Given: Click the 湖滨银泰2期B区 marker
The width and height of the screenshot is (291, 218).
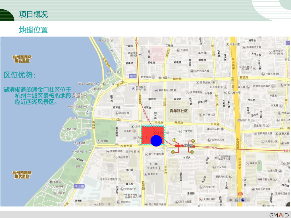Looking at the screenshot, I should tap(140, 54).
